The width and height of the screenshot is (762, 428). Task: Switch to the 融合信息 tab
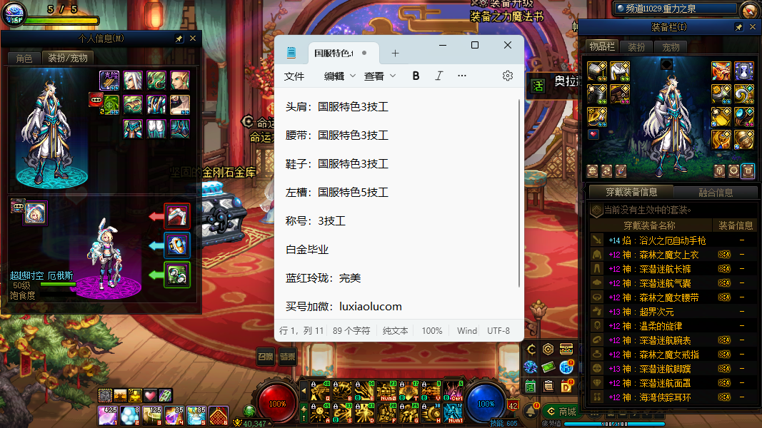(716, 192)
